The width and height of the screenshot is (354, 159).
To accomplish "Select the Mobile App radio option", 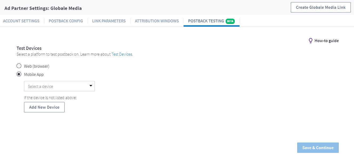I will (19, 74).
